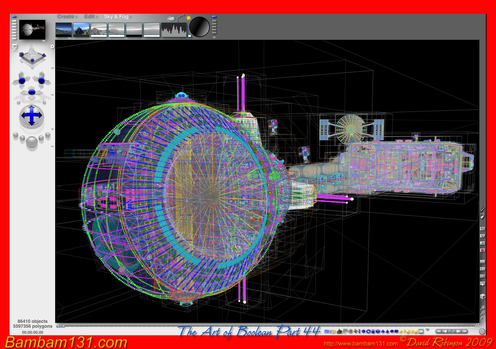Select the mountain terrain selection icon
This screenshot has width=496, height=349.
[x=339, y=331]
